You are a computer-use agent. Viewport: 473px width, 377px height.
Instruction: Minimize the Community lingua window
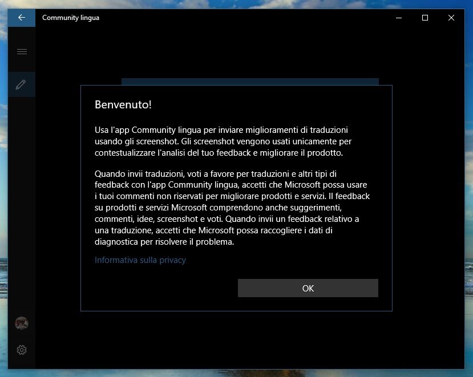coord(399,18)
